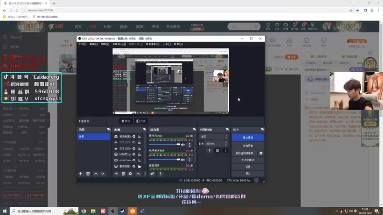Move the scene up in 场景 panel
383x215 pixels.
96,174
